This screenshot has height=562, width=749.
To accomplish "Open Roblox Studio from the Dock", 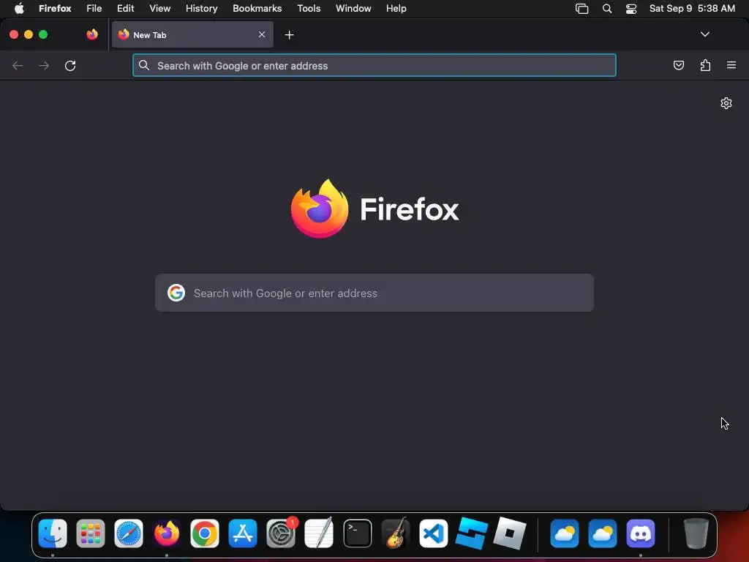I will click(472, 533).
